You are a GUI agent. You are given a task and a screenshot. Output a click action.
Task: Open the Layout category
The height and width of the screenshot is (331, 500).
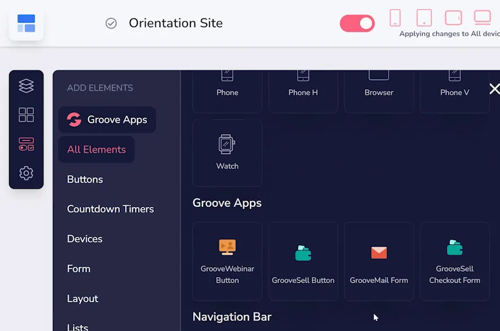pyautogui.click(x=82, y=299)
